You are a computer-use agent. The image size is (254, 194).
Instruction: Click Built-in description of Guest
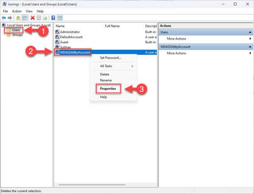(150, 42)
